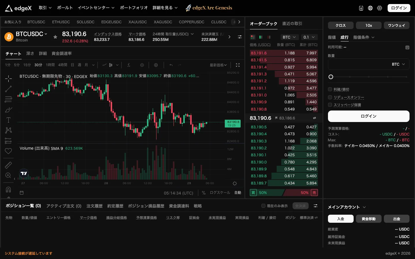Open the language globe icon
The height and width of the screenshot is (259, 415).
[370, 8]
